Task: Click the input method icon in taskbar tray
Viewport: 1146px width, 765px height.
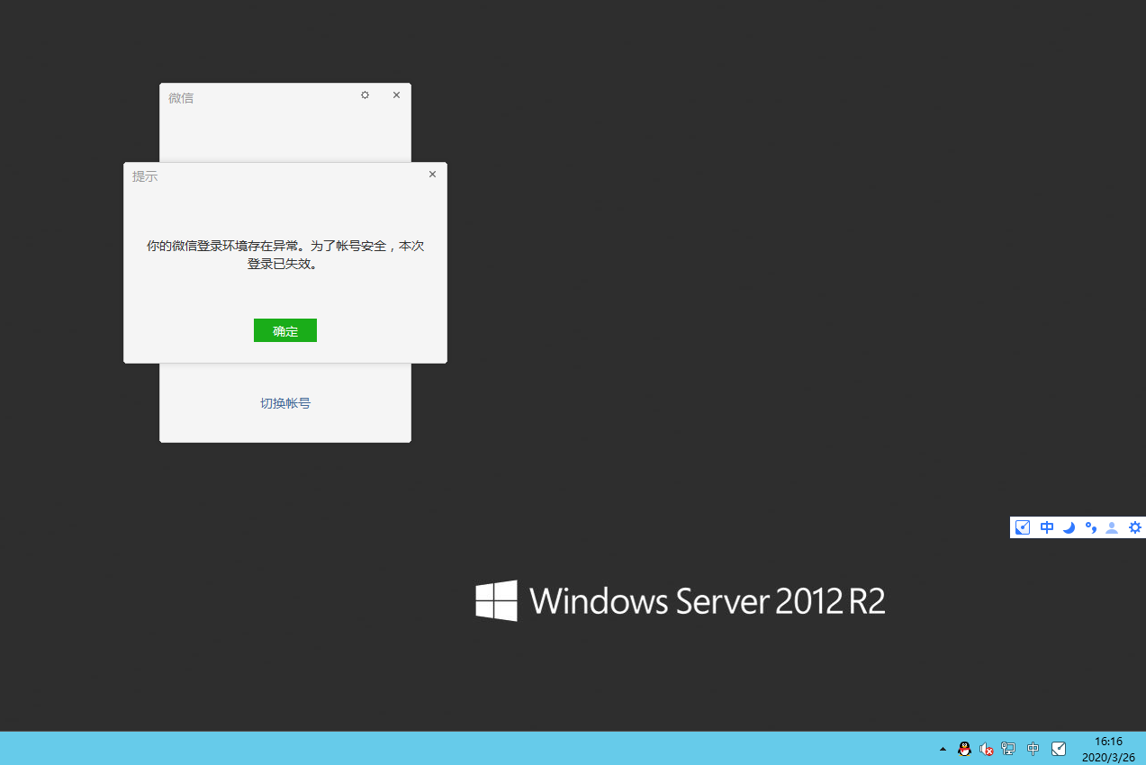Action: coord(1059,749)
